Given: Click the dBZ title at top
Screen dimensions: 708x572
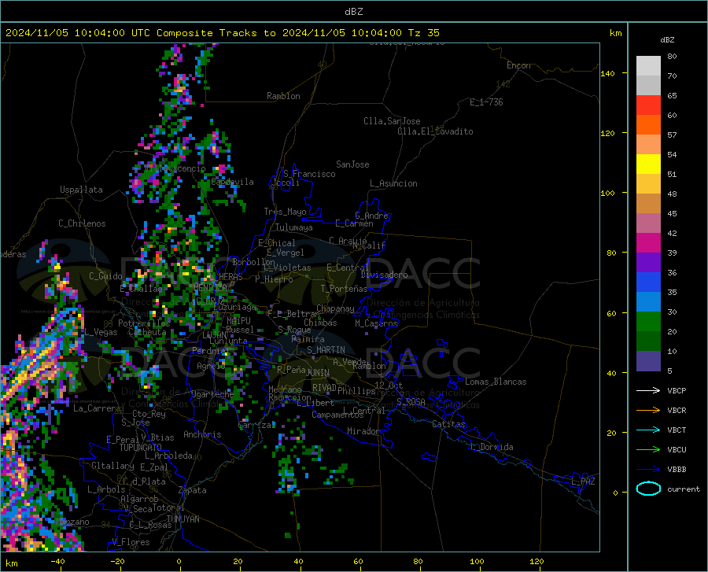Looking at the screenshot, I should click(353, 12).
